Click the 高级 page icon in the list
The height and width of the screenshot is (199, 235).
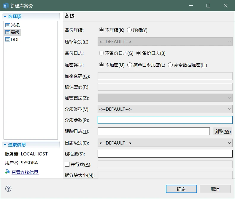[8, 32]
